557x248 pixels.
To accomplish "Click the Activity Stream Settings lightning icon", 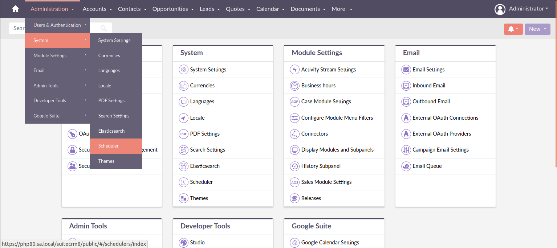I will pyautogui.click(x=294, y=69).
